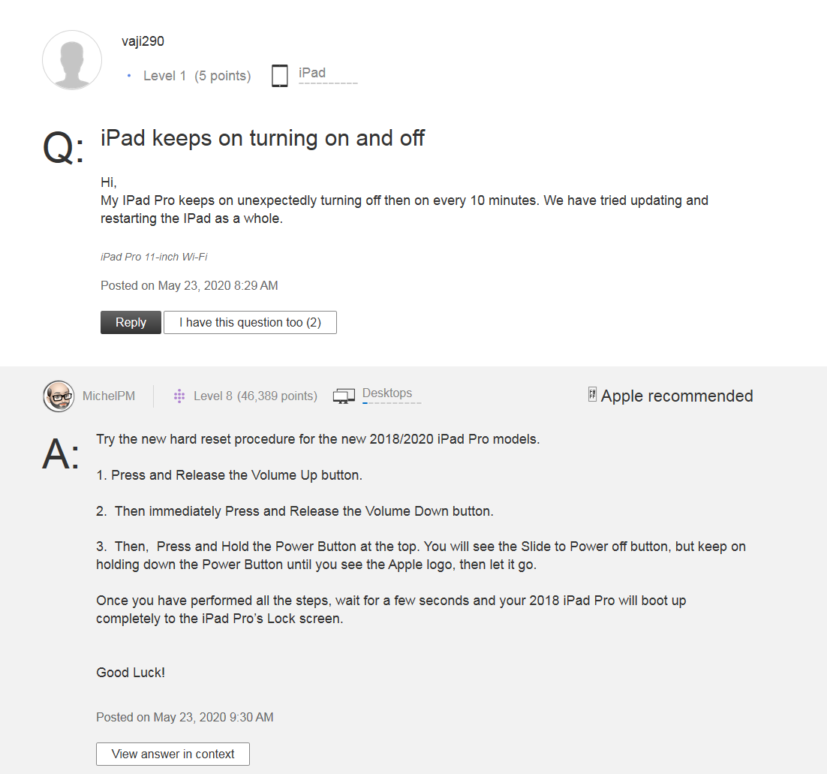
Task: Open the MichelPM user profile link
Action: (110, 396)
